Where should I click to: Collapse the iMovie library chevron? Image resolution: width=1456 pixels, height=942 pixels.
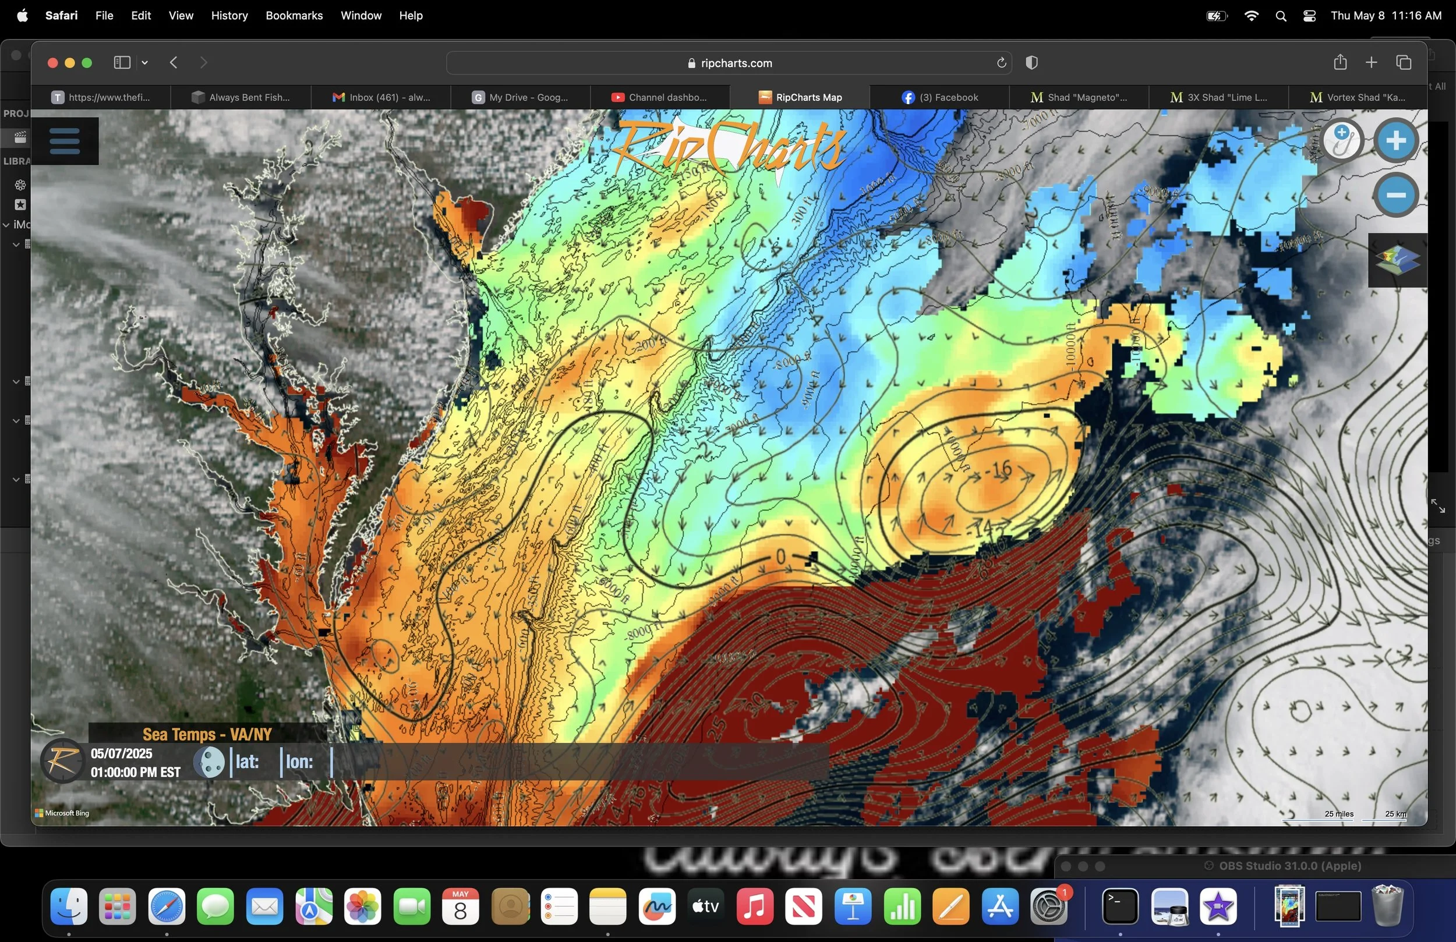[6, 225]
